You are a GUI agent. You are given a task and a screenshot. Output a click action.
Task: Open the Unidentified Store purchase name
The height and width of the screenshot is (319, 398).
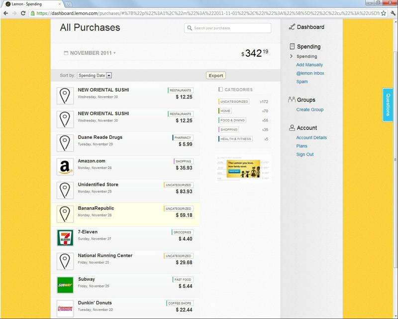pos(98,184)
